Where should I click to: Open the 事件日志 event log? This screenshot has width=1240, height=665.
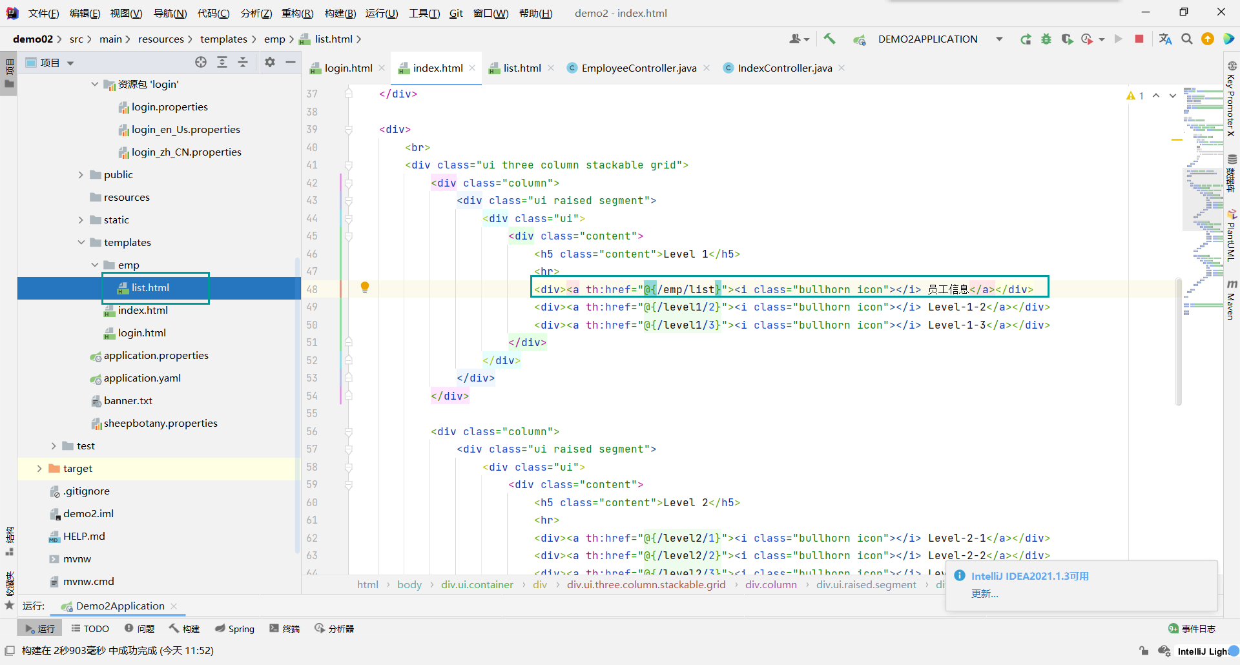tap(1192, 628)
